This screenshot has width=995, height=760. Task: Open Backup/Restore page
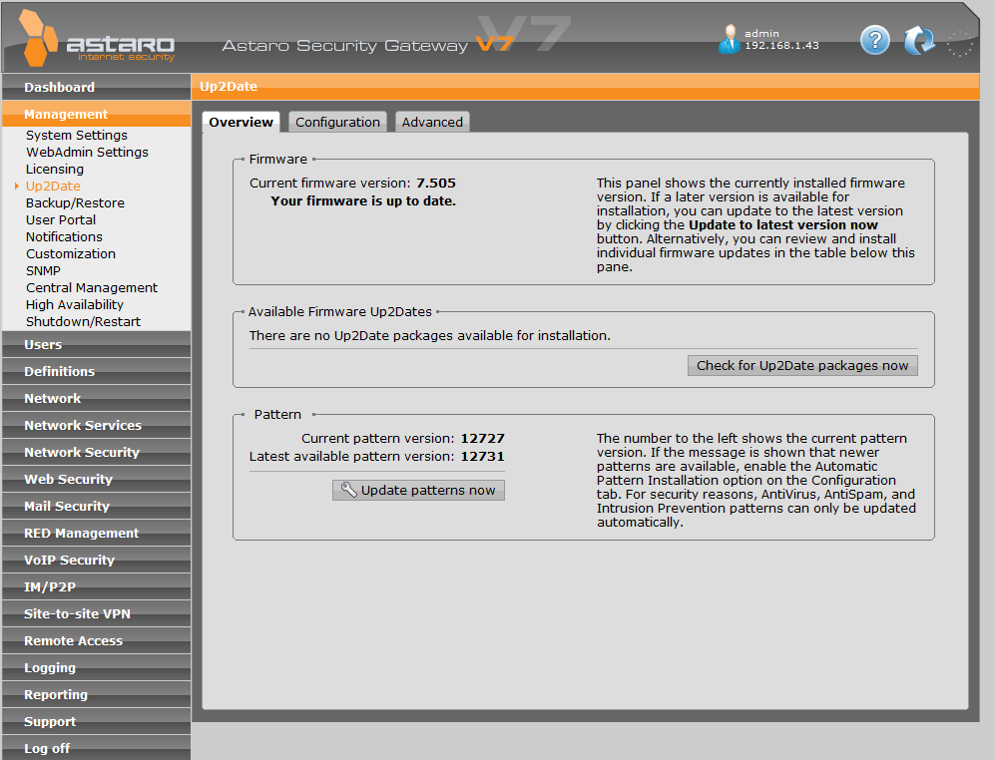75,203
